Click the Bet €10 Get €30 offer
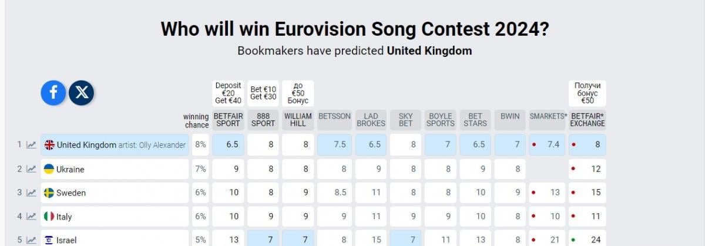Image resolution: width=705 pixels, height=246 pixels. [x=263, y=93]
